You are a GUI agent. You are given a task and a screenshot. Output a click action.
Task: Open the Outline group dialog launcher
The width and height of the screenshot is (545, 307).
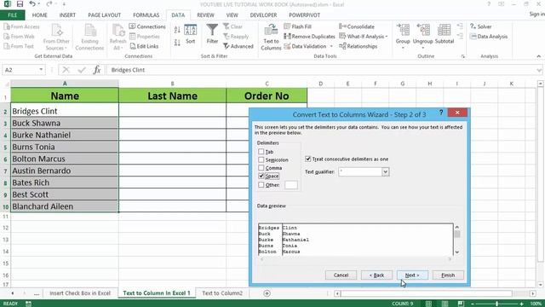tap(462, 56)
